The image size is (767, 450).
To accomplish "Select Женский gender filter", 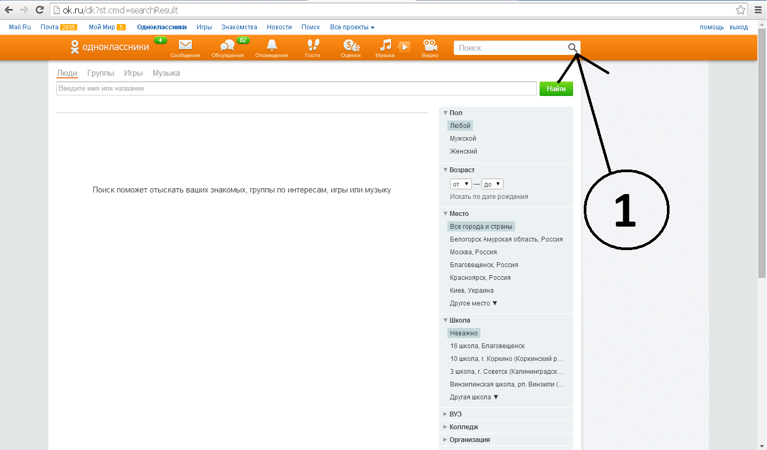I will (463, 151).
